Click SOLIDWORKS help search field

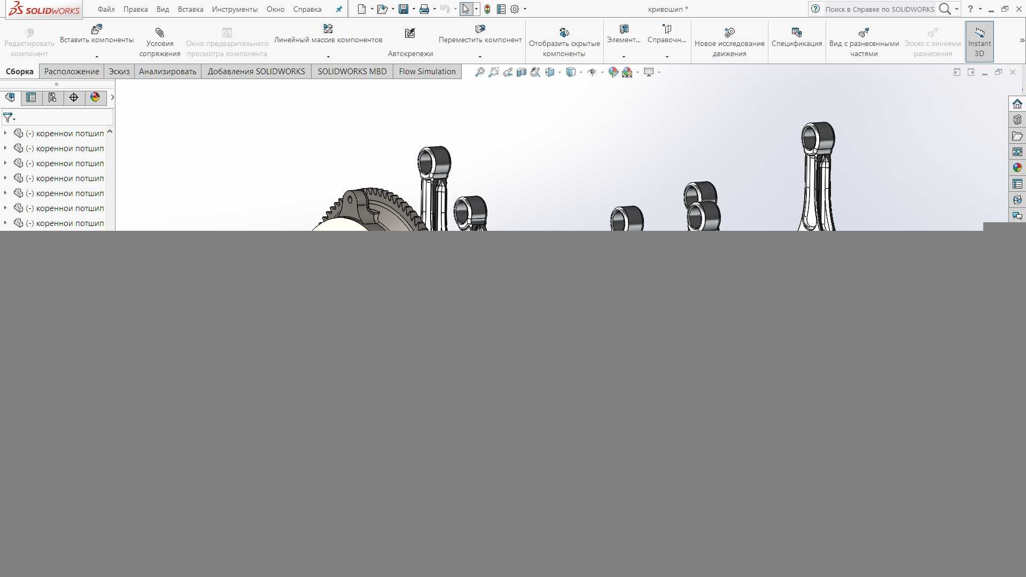pyautogui.click(x=879, y=9)
